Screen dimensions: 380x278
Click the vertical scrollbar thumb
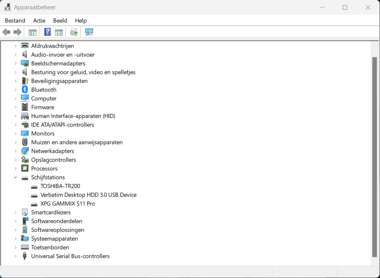tap(375, 157)
